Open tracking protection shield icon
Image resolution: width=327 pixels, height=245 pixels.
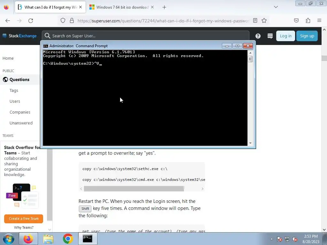63,21
